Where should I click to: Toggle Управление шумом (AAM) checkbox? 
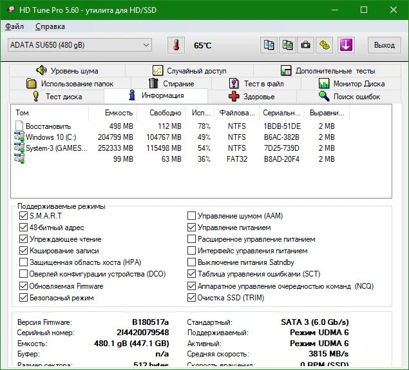point(191,216)
